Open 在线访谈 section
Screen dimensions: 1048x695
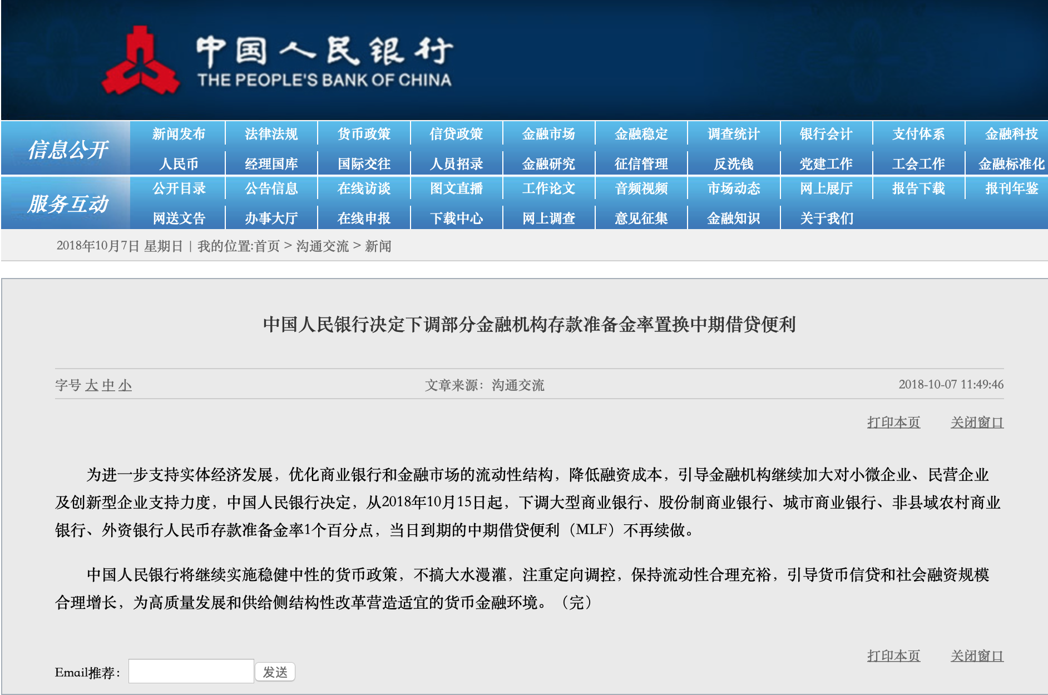[364, 188]
